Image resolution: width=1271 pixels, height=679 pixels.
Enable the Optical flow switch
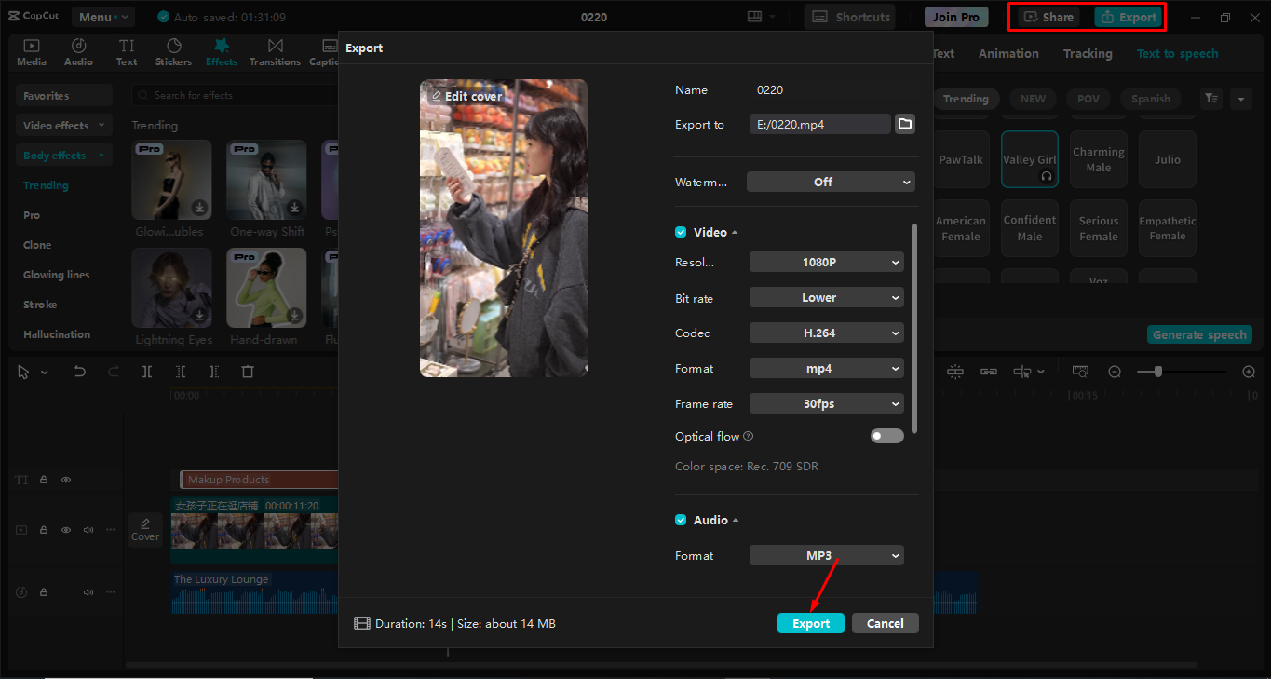coord(886,436)
